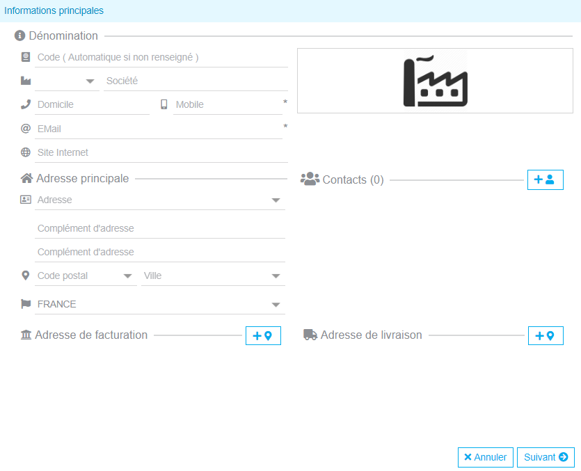Click the Adresse de livraison heading

372,335
